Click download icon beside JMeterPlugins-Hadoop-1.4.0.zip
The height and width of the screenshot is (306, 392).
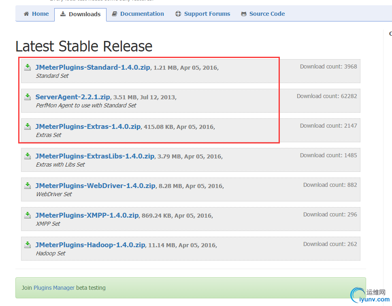pyautogui.click(x=28, y=245)
